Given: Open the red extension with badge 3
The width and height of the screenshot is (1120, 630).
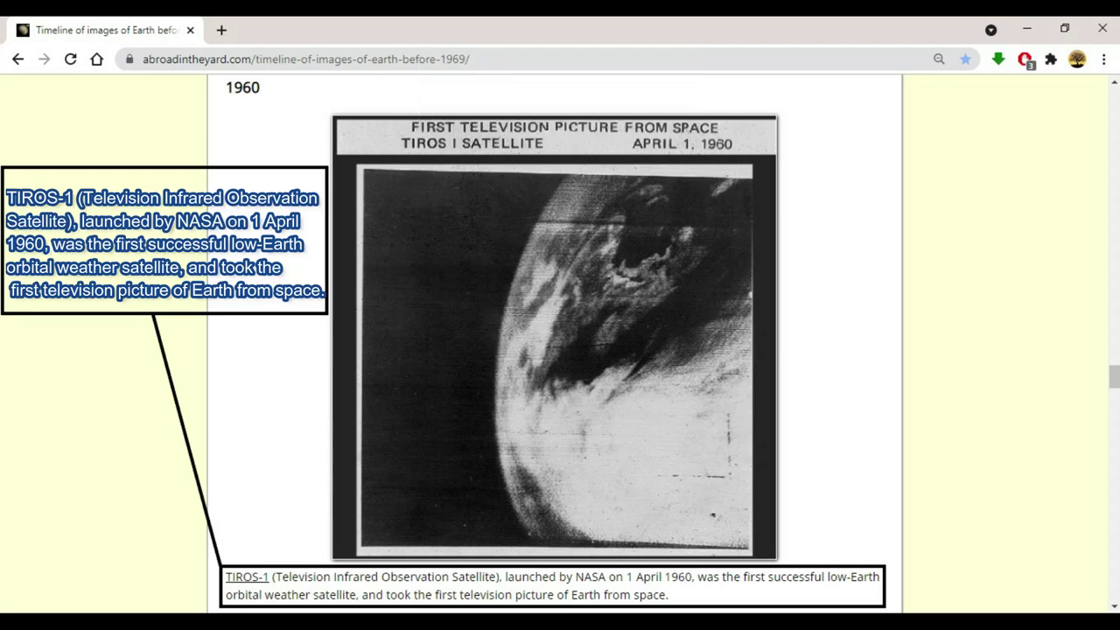Looking at the screenshot, I should (1025, 59).
